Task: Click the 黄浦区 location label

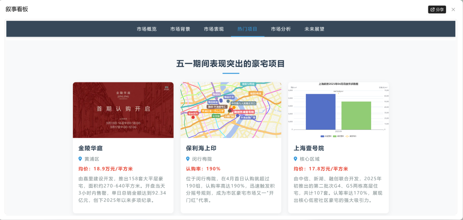Action: click(x=92, y=159)
